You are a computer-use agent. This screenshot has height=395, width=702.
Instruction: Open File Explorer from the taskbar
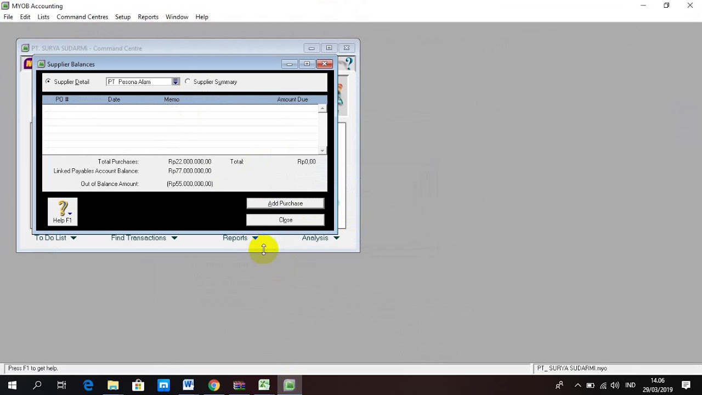tap(113, 385)
